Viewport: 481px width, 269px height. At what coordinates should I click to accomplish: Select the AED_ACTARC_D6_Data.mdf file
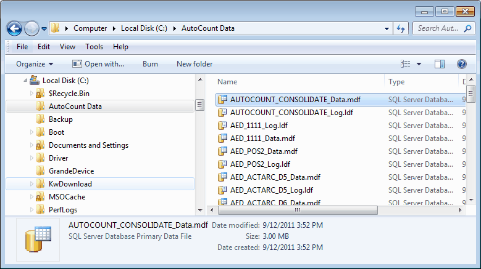(x=275, y=203)
